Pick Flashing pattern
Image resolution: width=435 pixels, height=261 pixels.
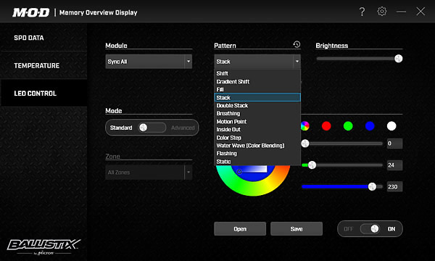point(257,154)
